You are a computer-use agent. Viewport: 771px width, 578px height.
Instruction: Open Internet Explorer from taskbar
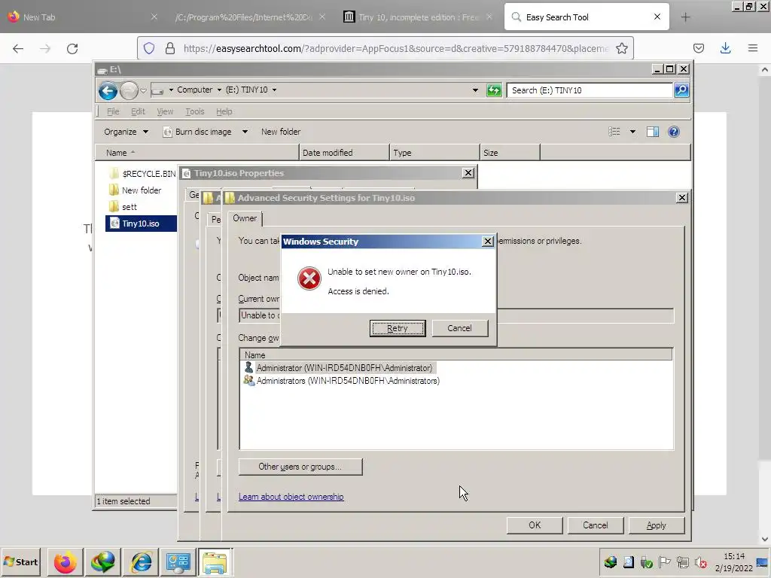click(x=141, y=562)
